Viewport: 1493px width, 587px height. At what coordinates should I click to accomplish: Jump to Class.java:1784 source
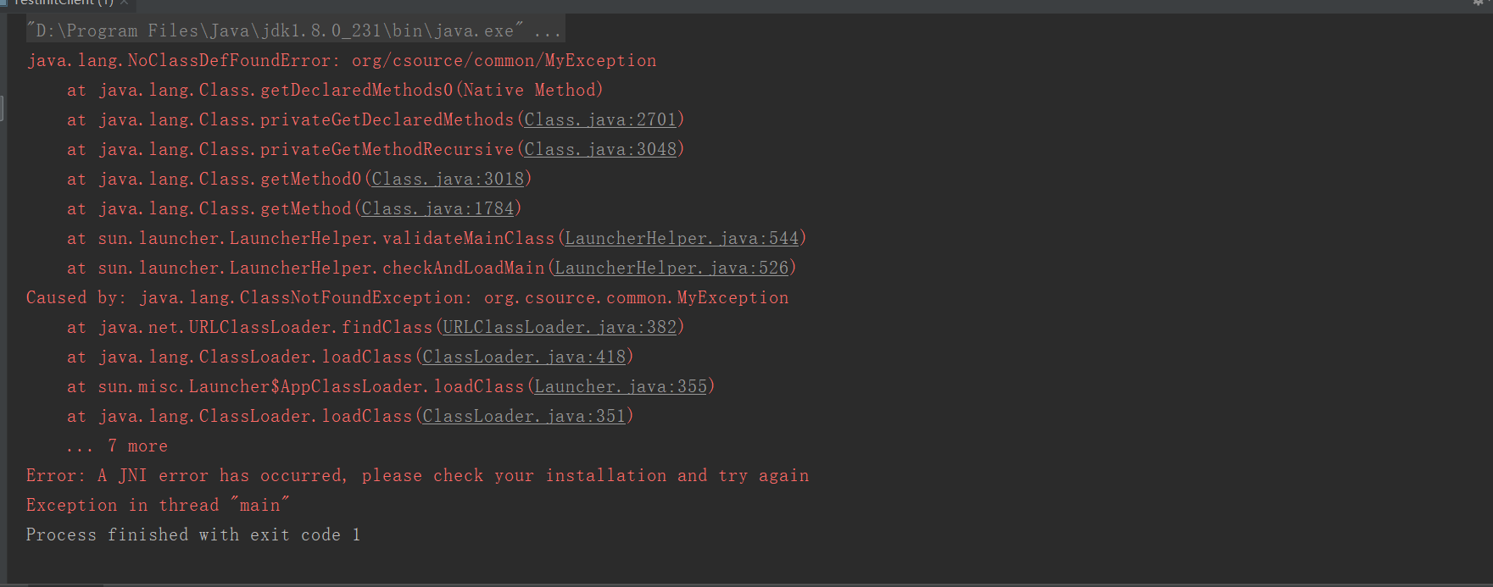point(437,208)
